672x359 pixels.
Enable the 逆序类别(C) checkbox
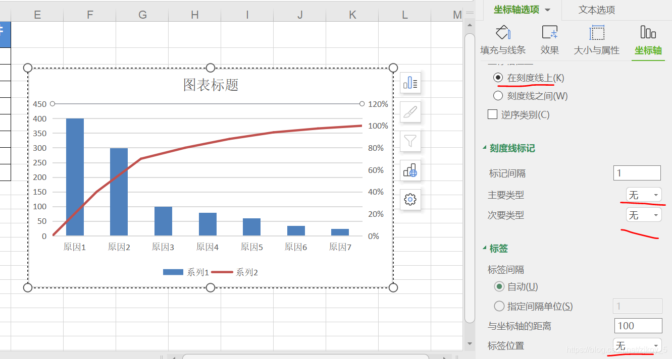pos(493,114)
